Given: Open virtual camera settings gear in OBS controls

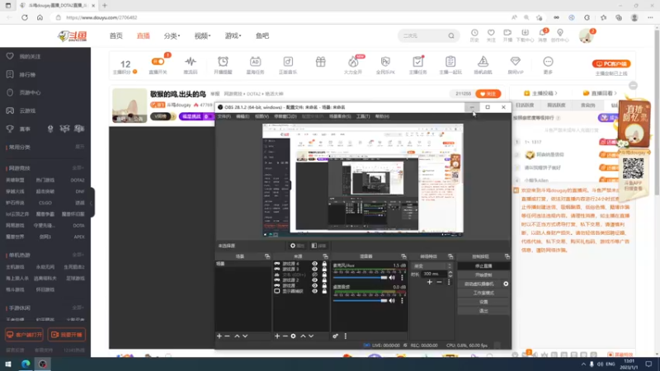Looking at the screenshot, I should tap(506, 284).
